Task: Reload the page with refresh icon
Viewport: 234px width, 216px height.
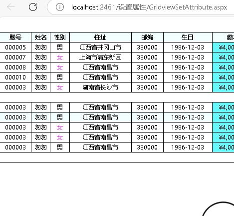Action: coord(33,7)
